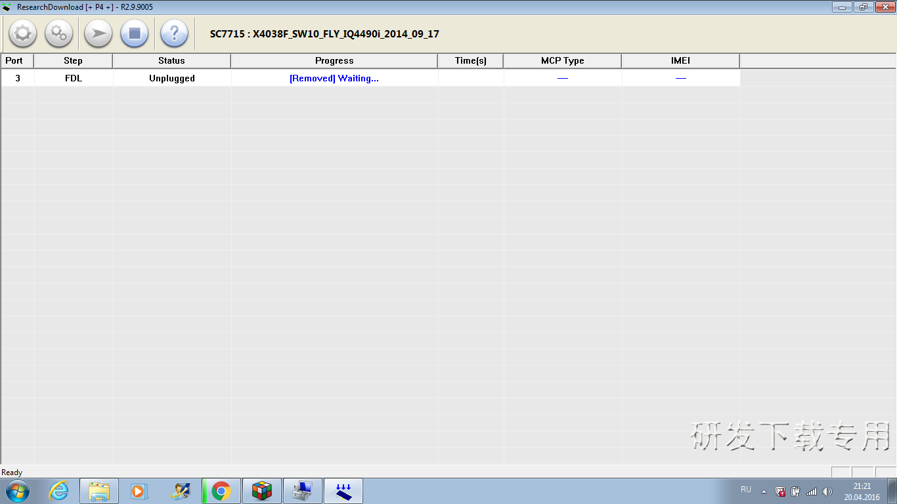Start downloading with the arrow button
Image resolution: width=897 pixels, height=504 pixels.
point(98,33)
